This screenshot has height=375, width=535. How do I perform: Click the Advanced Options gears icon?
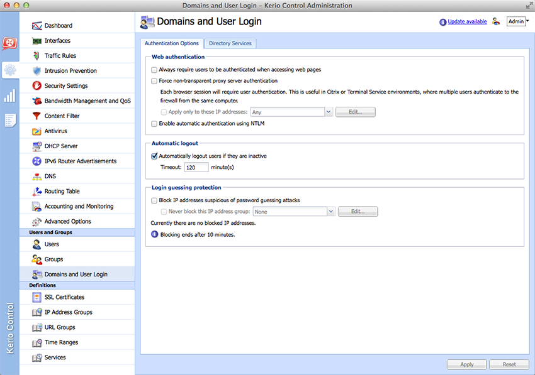(x=37, y=221)
